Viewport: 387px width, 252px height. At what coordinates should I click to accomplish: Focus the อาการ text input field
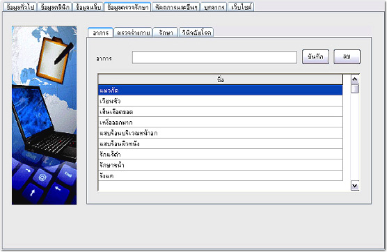click(214, 57)
